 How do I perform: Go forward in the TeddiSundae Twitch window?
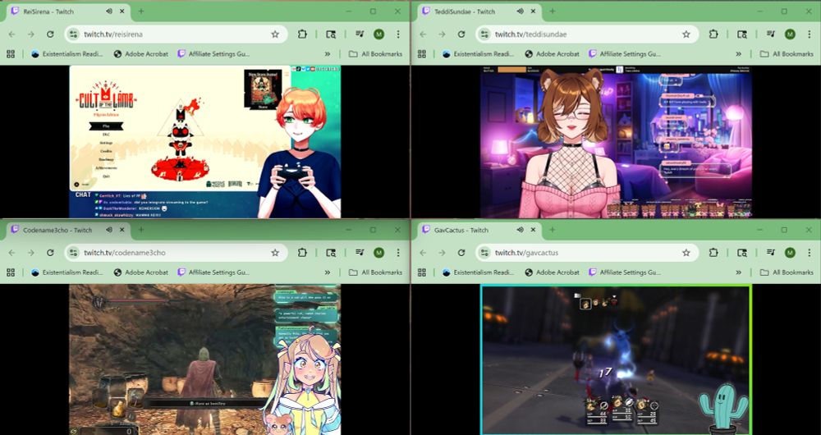click(442, 34)
